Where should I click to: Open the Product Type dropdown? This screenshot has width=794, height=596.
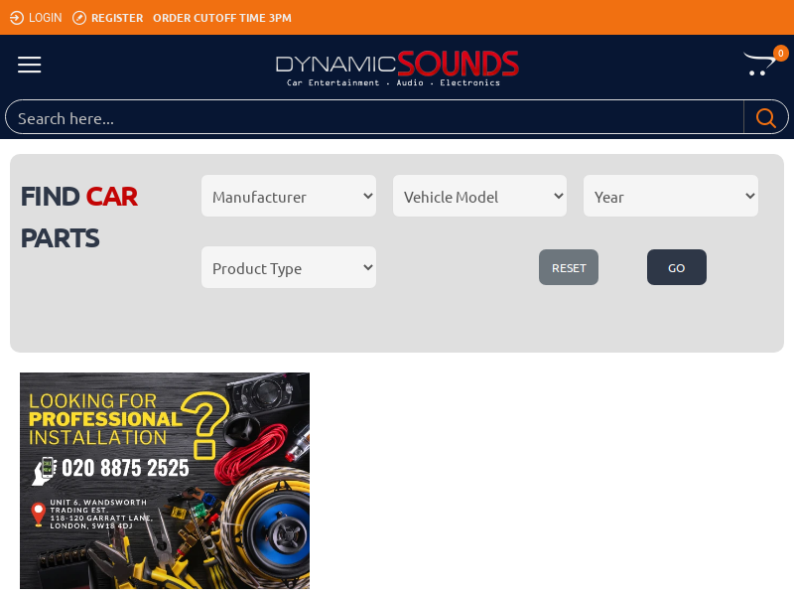click(289, 267)
